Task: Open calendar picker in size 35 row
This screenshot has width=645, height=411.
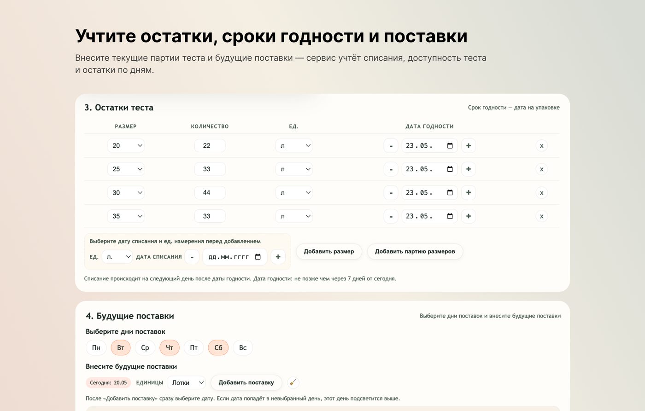Action: point(450,216)
